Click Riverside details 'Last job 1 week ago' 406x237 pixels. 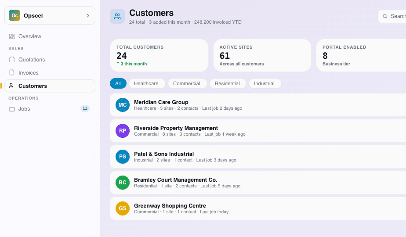coord(225,134)
